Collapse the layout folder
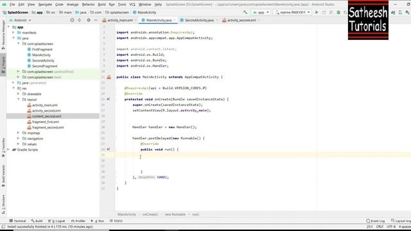Viewport: 411px width, 231px height. (x=18, y=99)
